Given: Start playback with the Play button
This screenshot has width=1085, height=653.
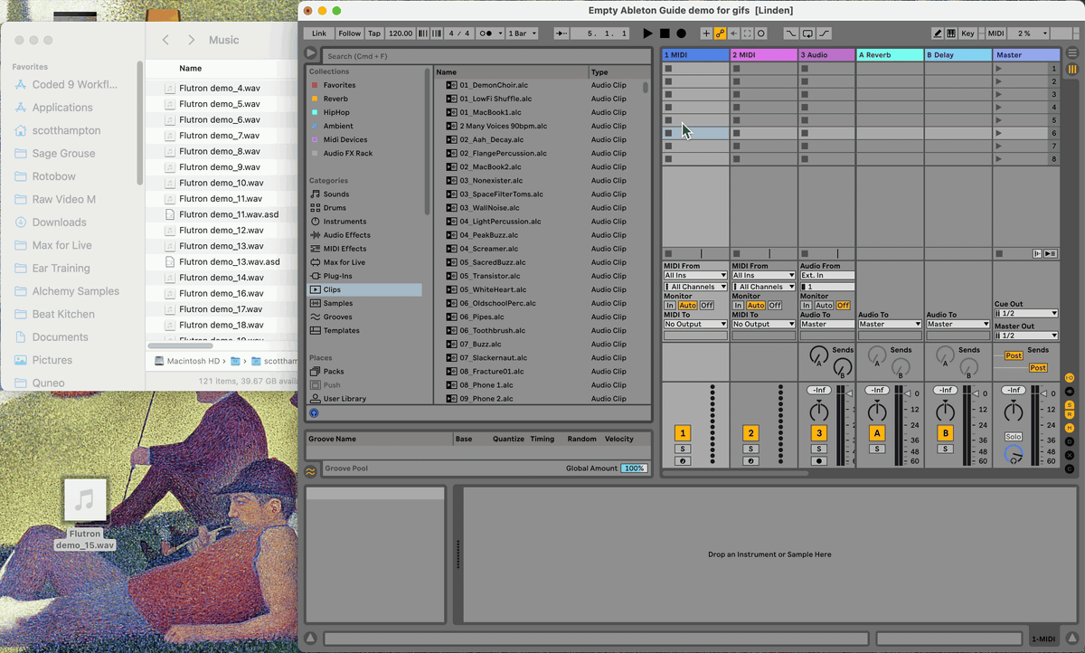Looking at the screenshot, I should coord(647,33).
